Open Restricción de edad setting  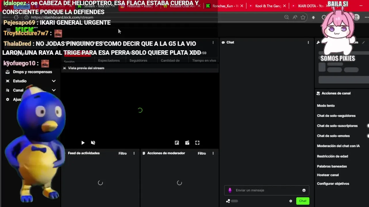(332, 156)
